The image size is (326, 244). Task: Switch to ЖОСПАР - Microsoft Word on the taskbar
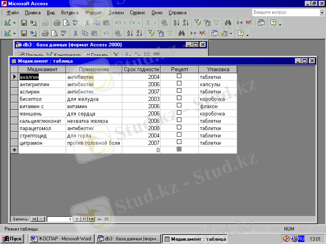61,239
